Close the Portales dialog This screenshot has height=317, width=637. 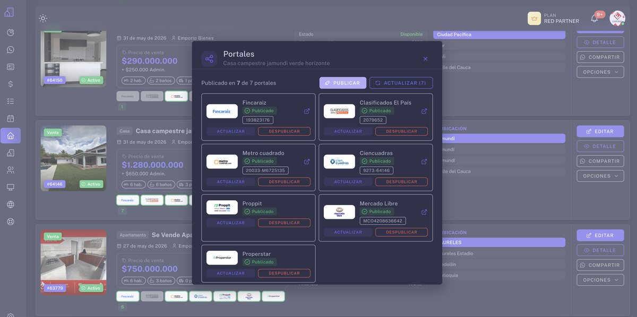pyautogui.click(x=425, y=59)
